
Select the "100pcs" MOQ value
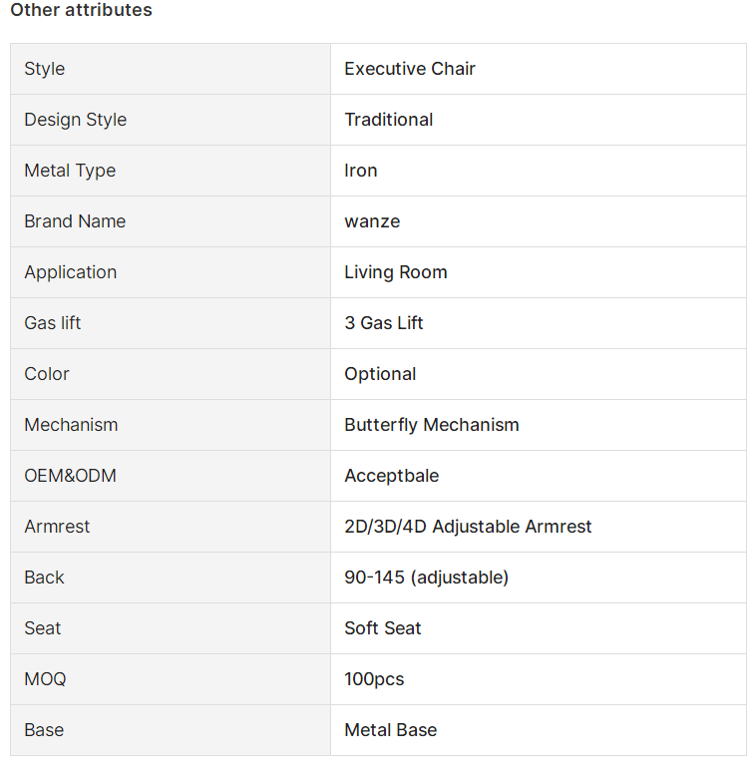[374, 679]
